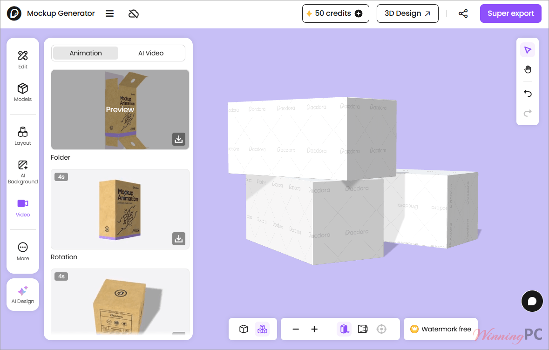Select the hand pan tool
Viewport: 549px width, 350px height.
(528, 69)
